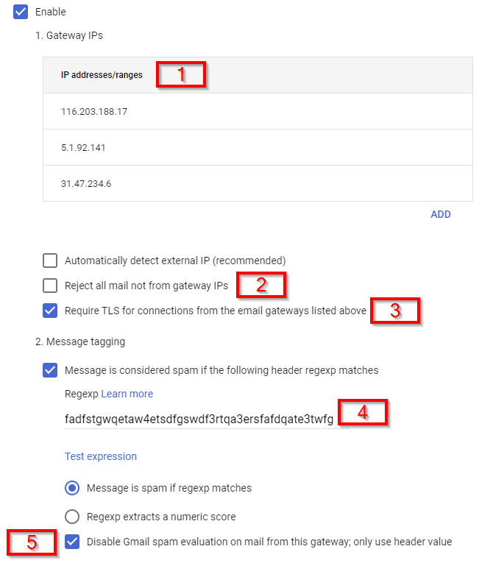Select Message is spam if regexp matches
This screenshot has height=563, width=479.
[72, 488]
